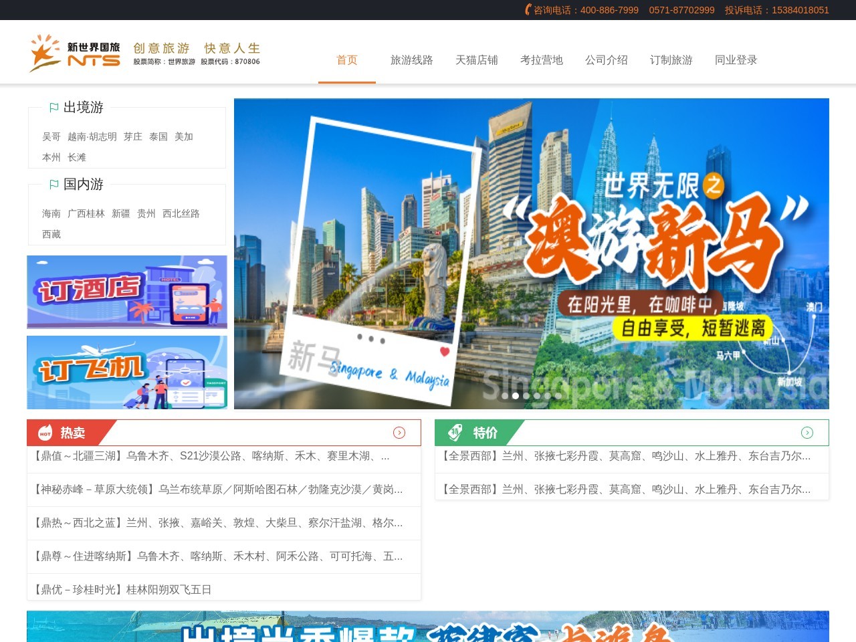Open the 澳游新马 main carousel banner
856x642 pixels.
[x=532, y=254]
